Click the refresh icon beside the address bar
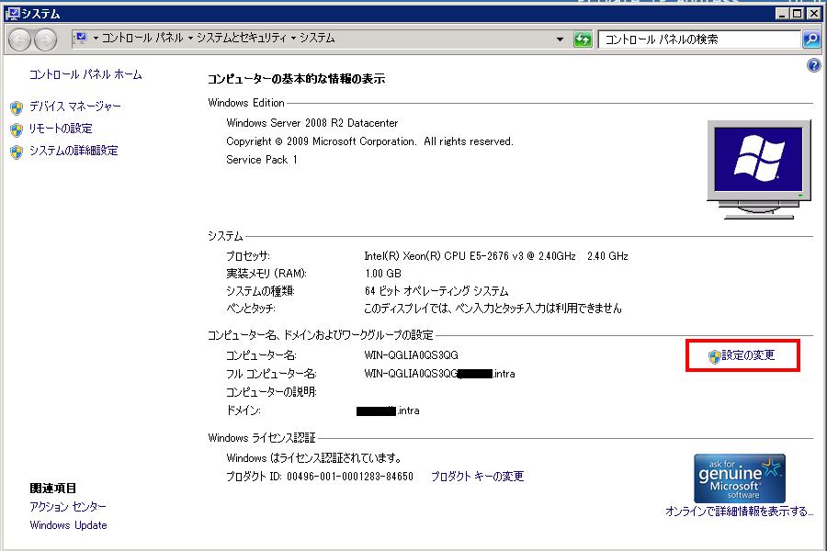Image resolution: width=827 pixels, height=551 pixels. (x=582, y=39)
